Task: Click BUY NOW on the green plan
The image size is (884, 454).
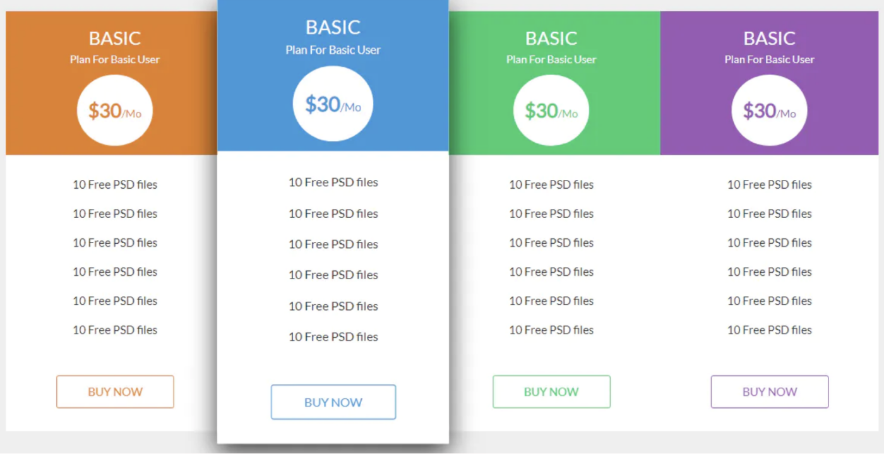Action: (551, 391)
